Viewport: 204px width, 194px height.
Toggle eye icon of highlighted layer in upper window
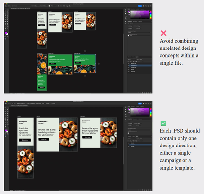(x=128, y=65)
